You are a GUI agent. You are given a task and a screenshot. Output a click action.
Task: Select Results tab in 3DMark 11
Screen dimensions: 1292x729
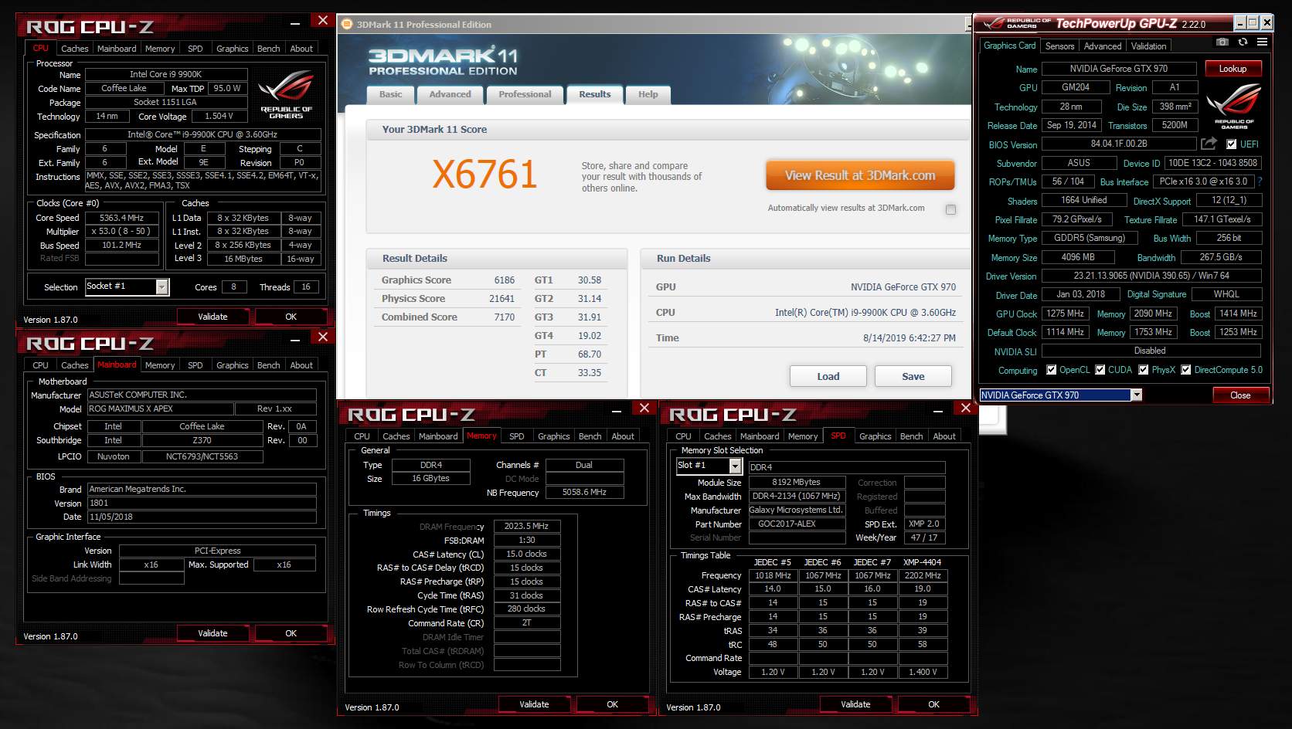click(594, 94)
